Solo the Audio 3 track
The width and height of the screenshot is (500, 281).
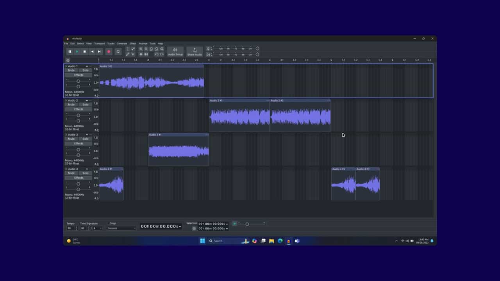[x=86, y=139]
